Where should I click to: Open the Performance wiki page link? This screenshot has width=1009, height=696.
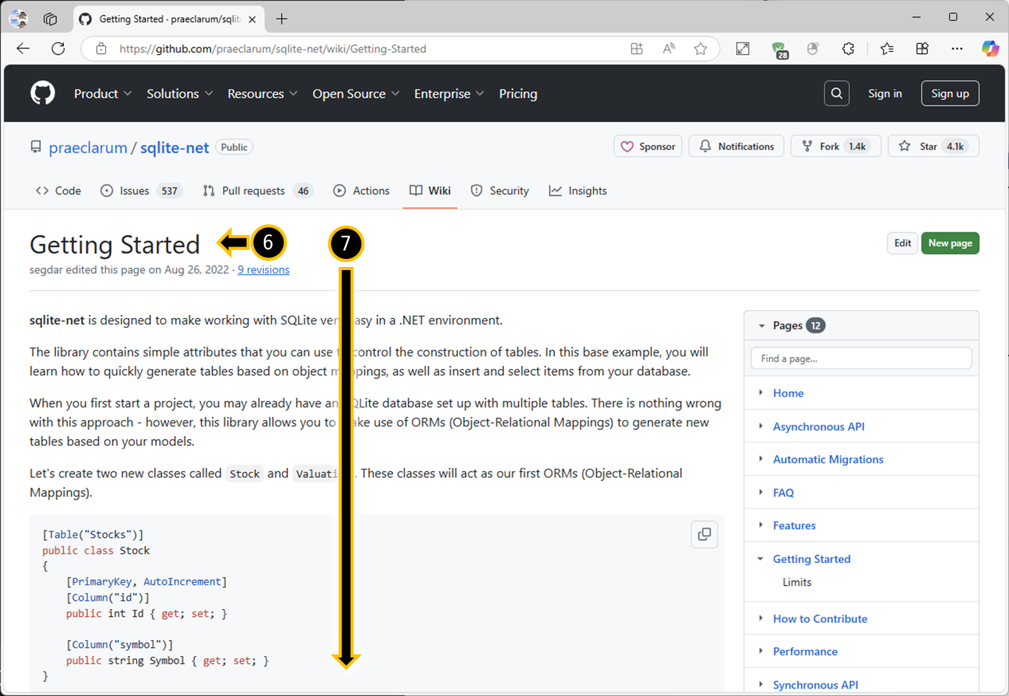click(805, 651)
